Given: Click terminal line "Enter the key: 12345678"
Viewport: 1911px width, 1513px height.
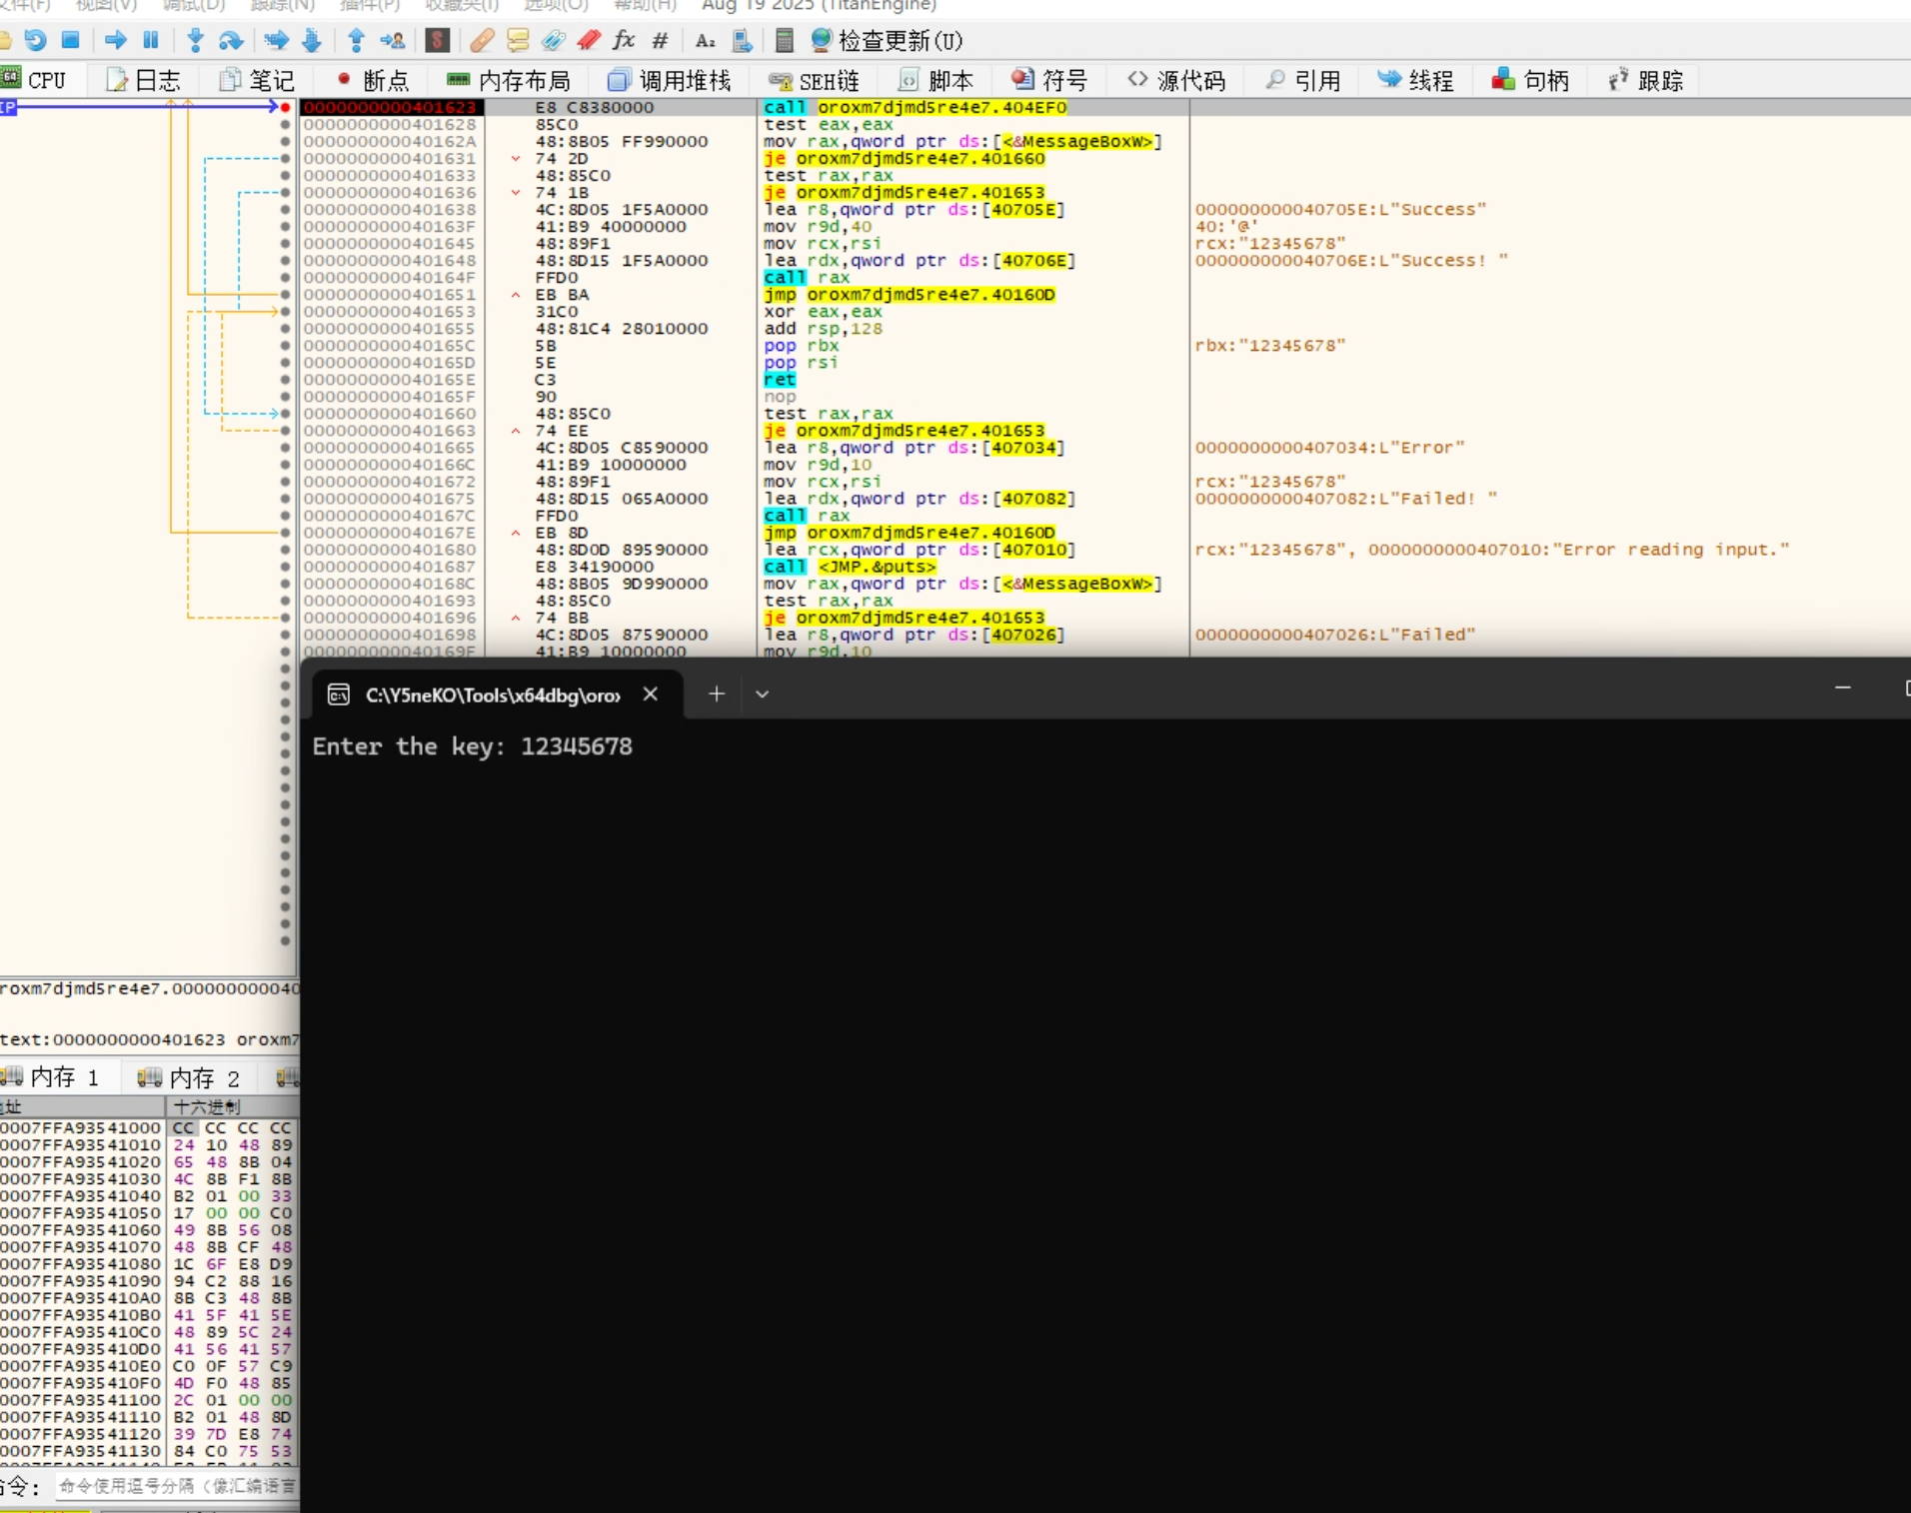Looking at the screenshot, I should pyautogui.click(x=472, y=747).
